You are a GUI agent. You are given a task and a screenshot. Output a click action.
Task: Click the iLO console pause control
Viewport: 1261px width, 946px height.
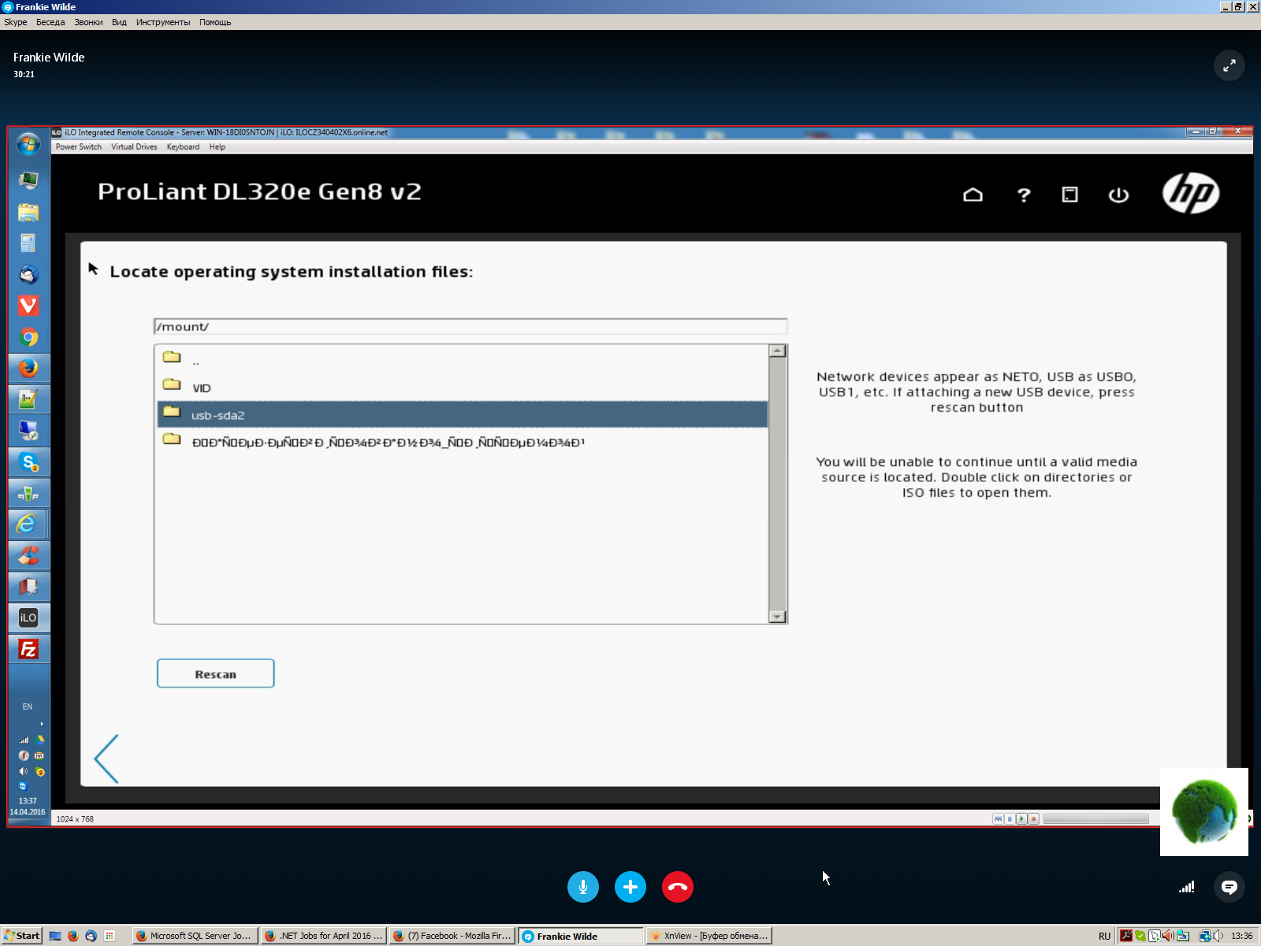(1010, 818)
